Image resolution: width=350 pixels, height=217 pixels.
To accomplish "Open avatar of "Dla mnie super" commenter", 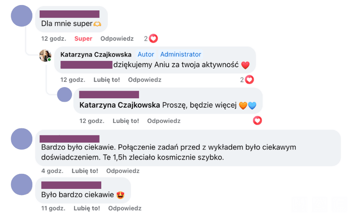I will click(22, 16).
